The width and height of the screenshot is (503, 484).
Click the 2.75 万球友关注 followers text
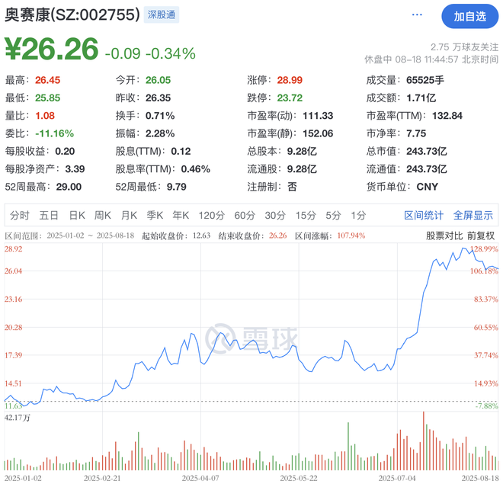point(464,47)
